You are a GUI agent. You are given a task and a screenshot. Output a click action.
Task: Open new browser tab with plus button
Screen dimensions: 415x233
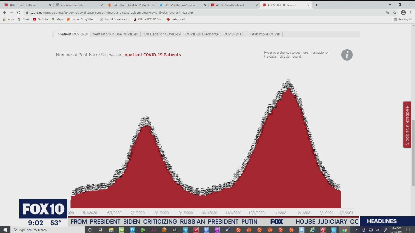316,5
